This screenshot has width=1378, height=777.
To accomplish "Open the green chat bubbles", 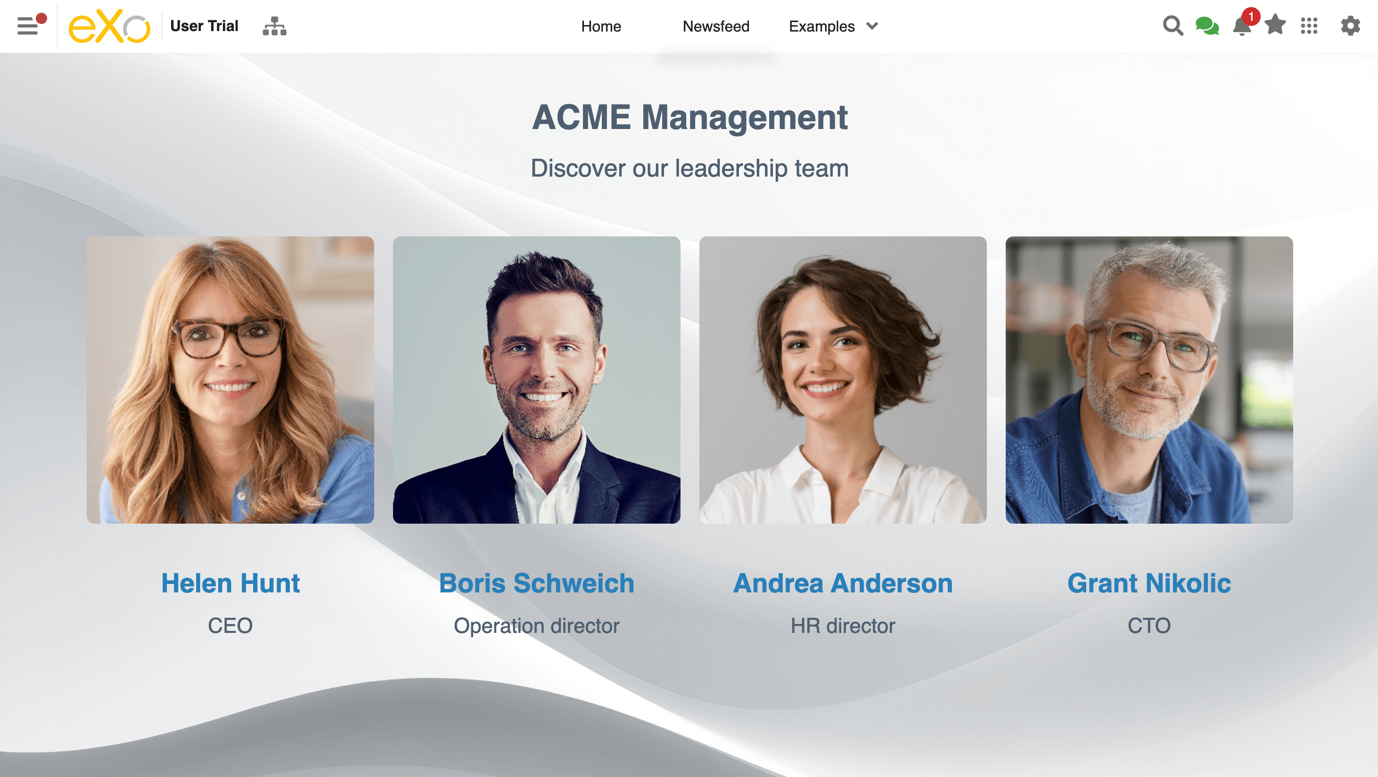I will [x=1207, y=25].
